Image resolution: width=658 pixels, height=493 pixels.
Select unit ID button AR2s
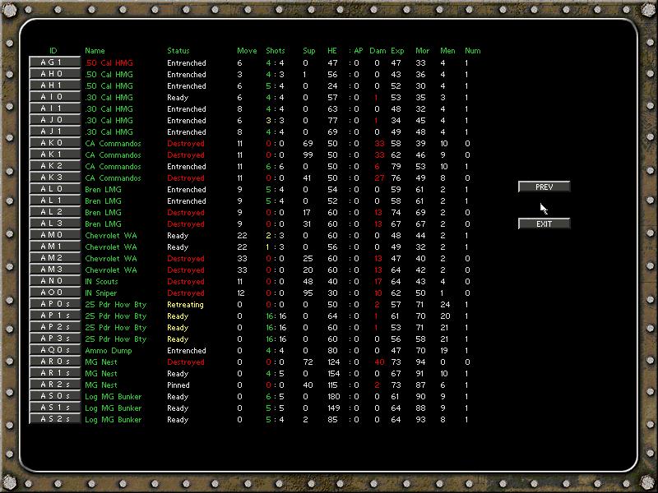click(55, 385)
